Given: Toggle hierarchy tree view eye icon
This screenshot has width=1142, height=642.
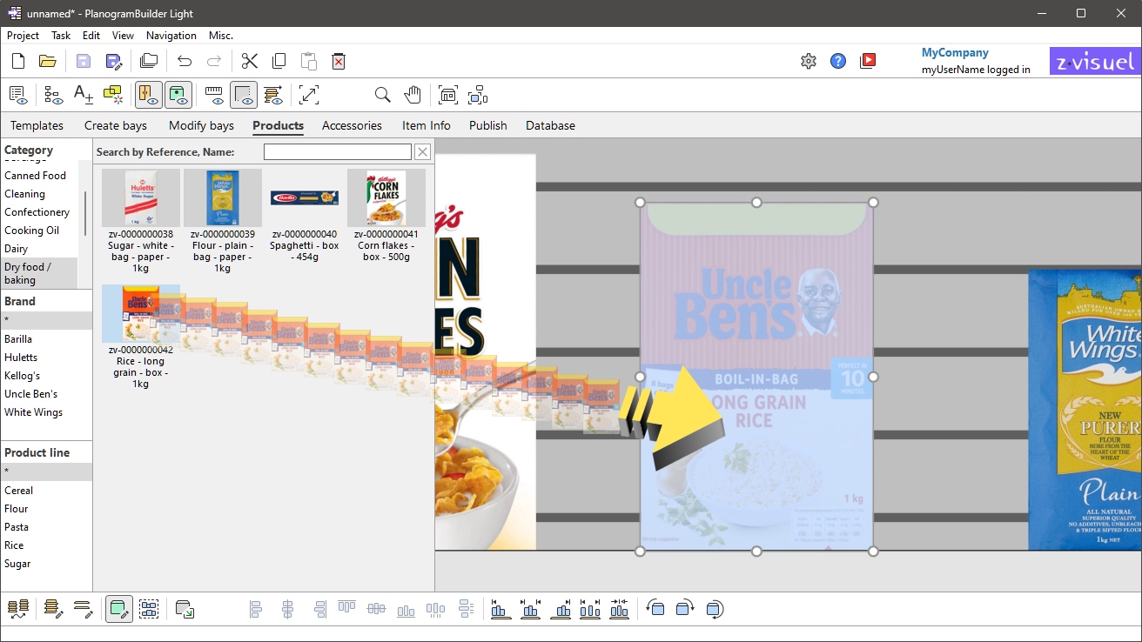Looking at the screenshot, I should 53,95.
